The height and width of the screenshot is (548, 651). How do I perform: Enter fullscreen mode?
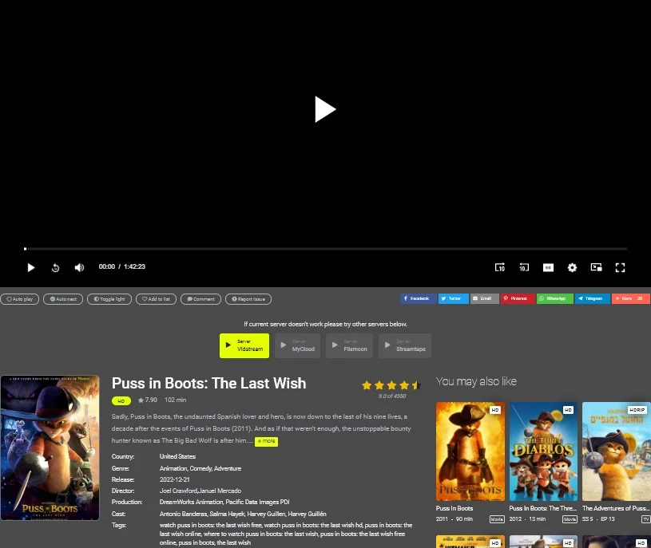point(620,268)
